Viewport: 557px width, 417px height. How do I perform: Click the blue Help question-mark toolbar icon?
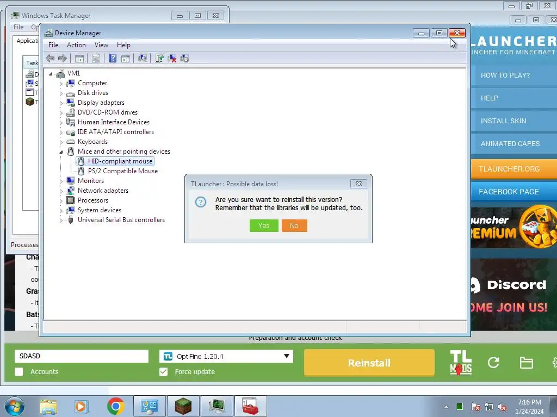113,59
